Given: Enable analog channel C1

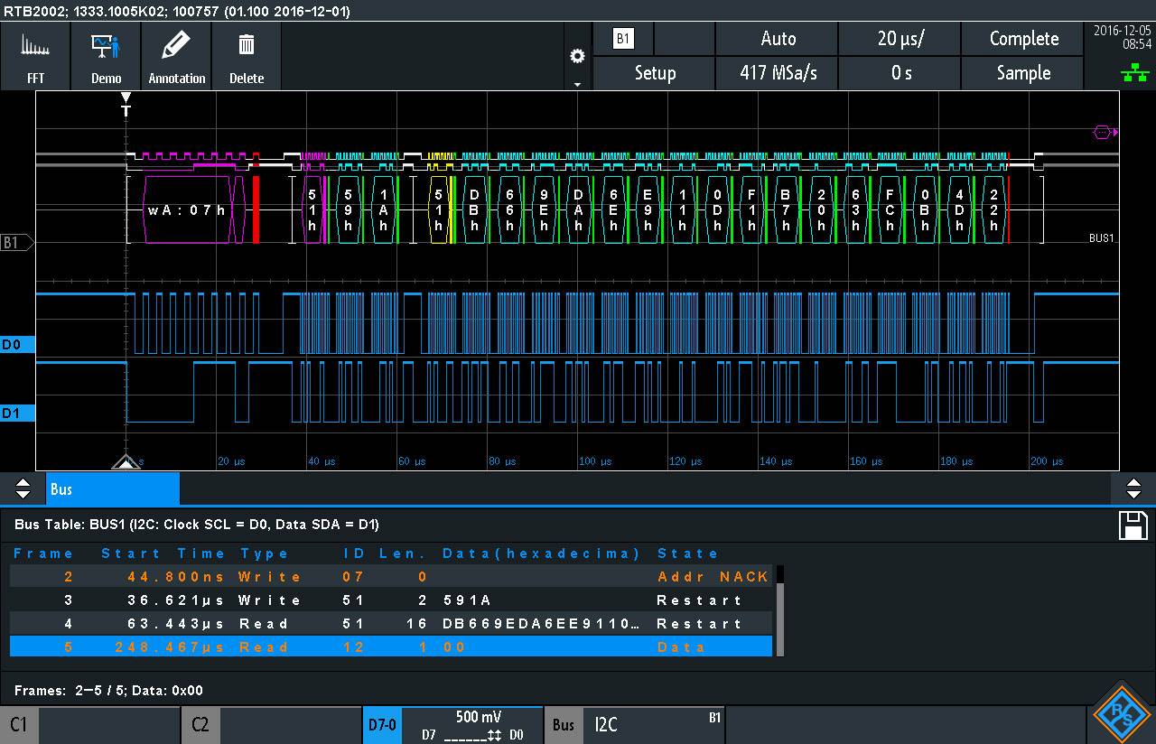Looking at the screenshot, I should pyautogui.click(x=19, y=724).
